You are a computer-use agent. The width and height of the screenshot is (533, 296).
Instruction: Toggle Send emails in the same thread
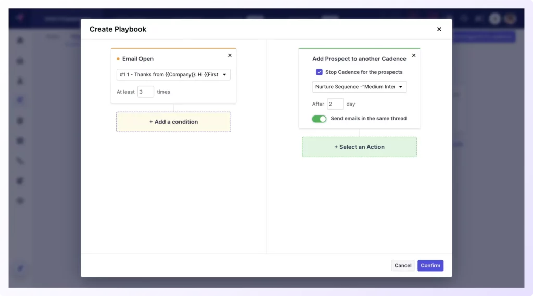coord(319,119)
